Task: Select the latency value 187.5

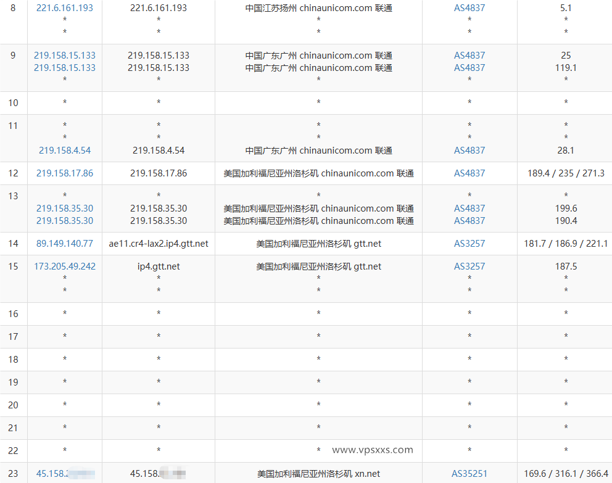Action: click(x=566, y=266)
